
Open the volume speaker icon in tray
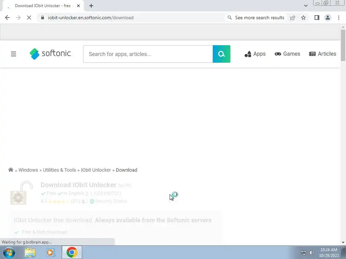point(312,253)
